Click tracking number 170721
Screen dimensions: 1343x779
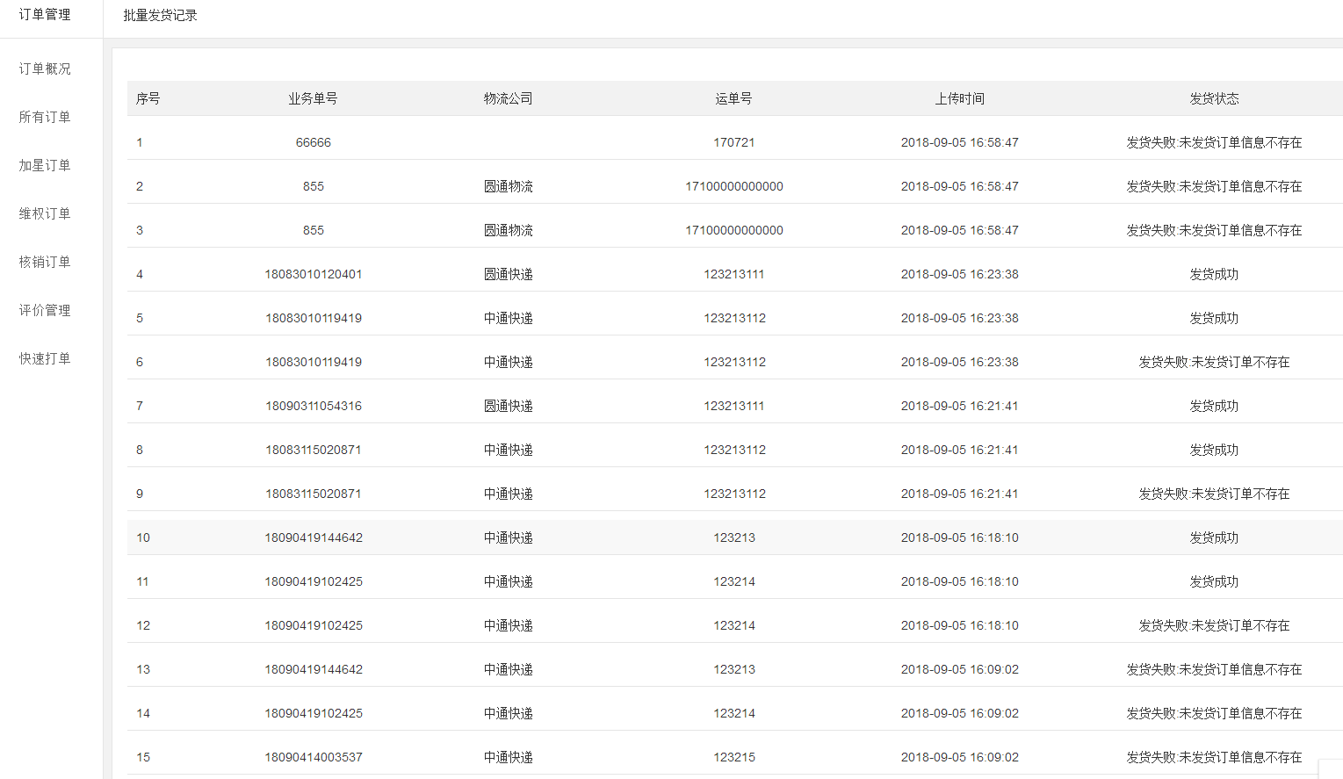733,142
